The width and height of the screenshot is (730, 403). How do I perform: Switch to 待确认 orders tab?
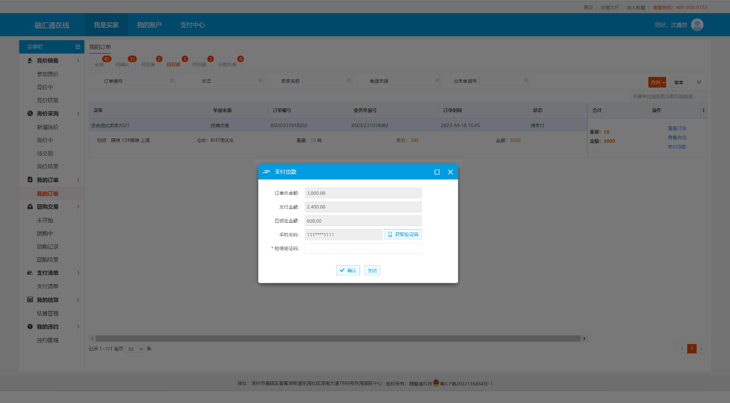(x=122, y=65)
